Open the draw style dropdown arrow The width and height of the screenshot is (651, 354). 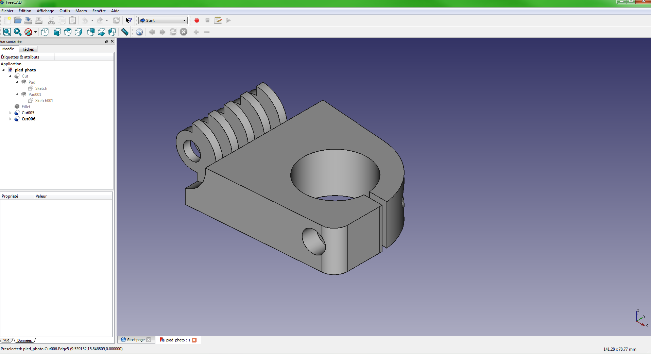(35, 32)
